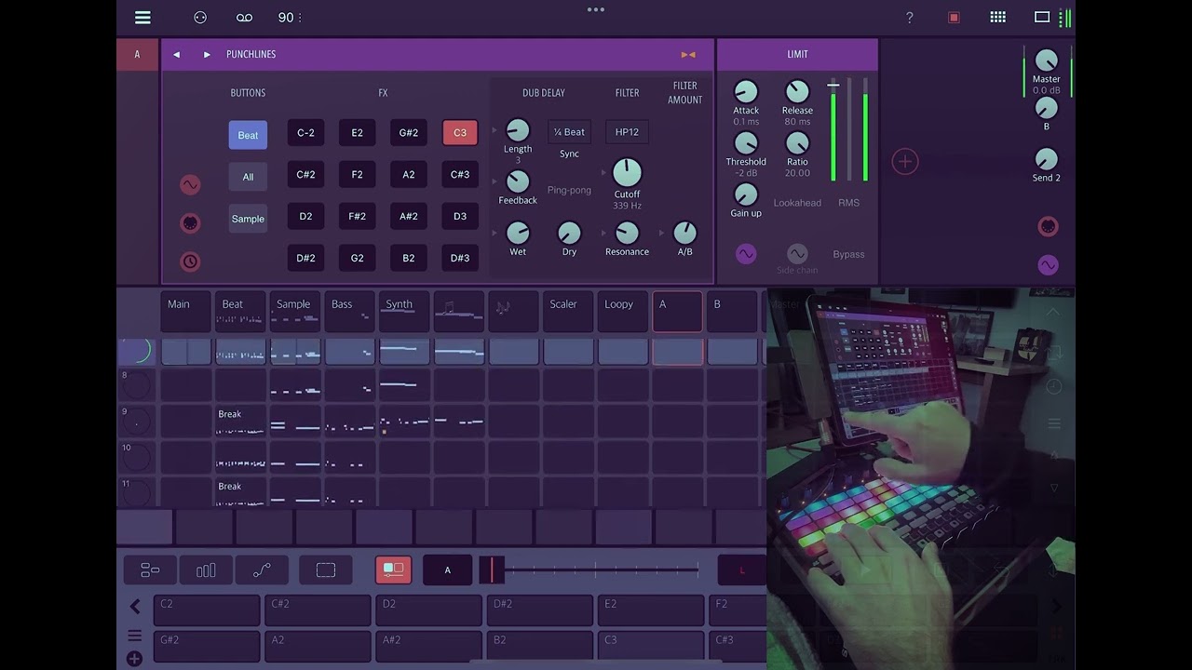The image size is (1192, 670).
Task: Click the Master volume knob
Action: [1047, 60]
